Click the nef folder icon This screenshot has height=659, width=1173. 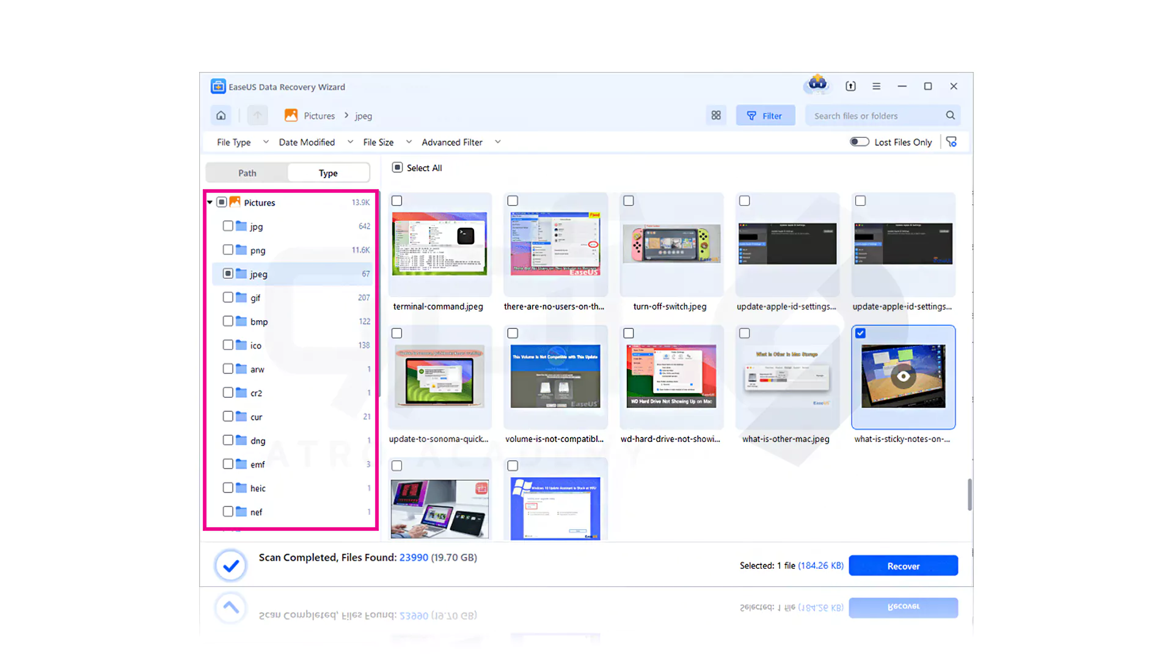click(x=241, y=512)
